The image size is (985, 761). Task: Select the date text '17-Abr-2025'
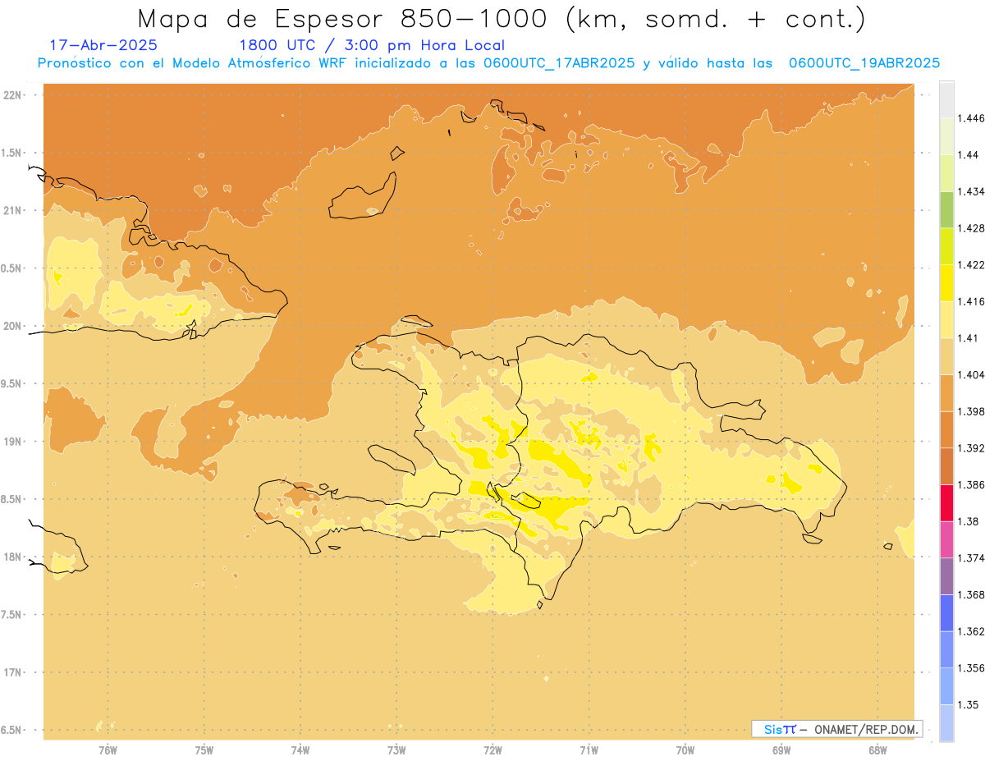103,45
